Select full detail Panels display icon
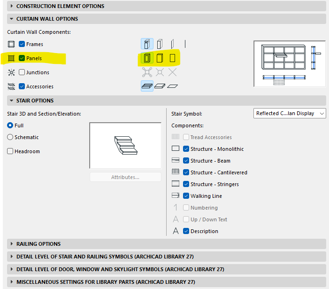 (x=147, y=58)
